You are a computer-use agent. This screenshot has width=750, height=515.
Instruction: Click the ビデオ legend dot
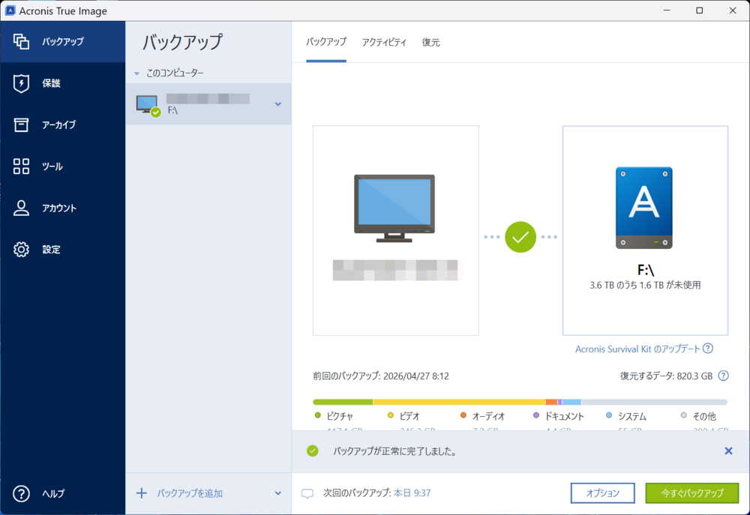[390, 415]
